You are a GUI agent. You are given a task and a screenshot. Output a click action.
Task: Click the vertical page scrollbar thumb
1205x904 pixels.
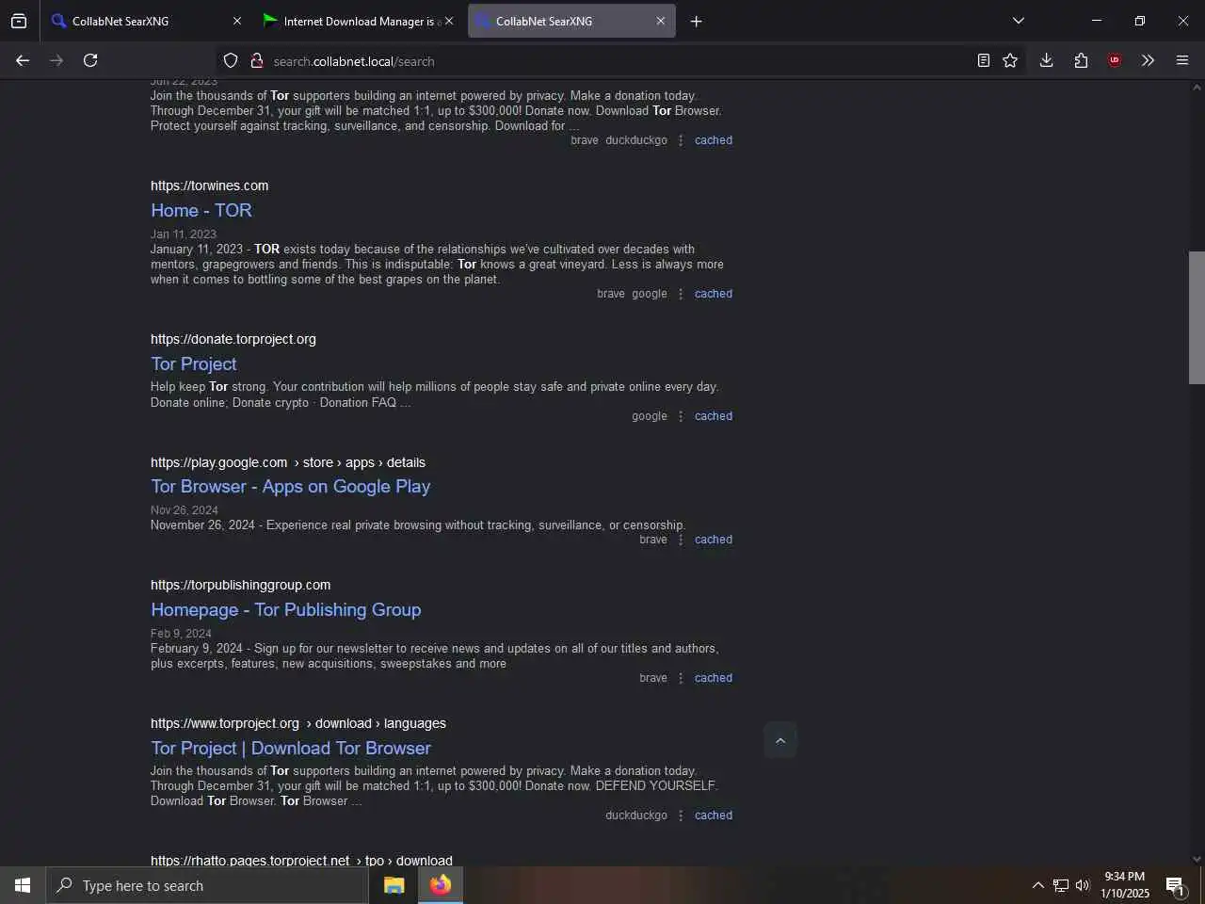click(x=1197, y=317)
